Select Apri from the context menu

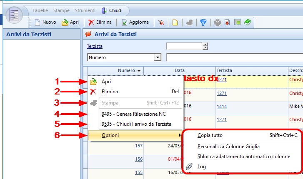106,82
